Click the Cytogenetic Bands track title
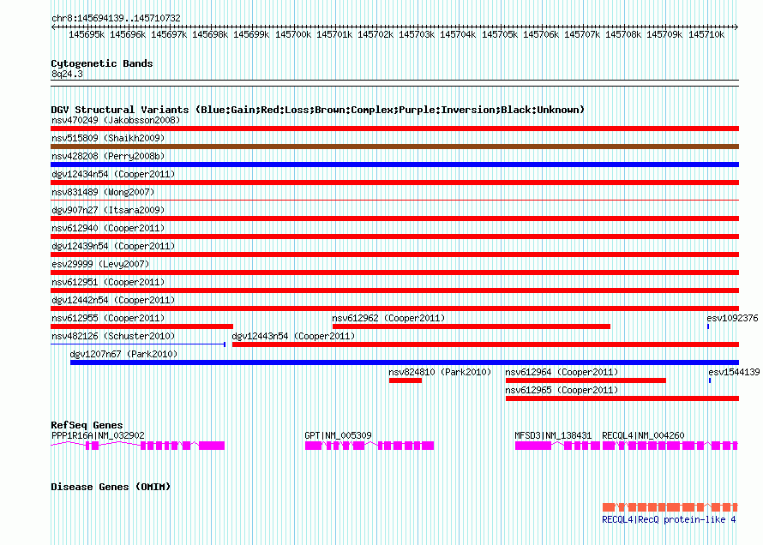 (102, 63)
